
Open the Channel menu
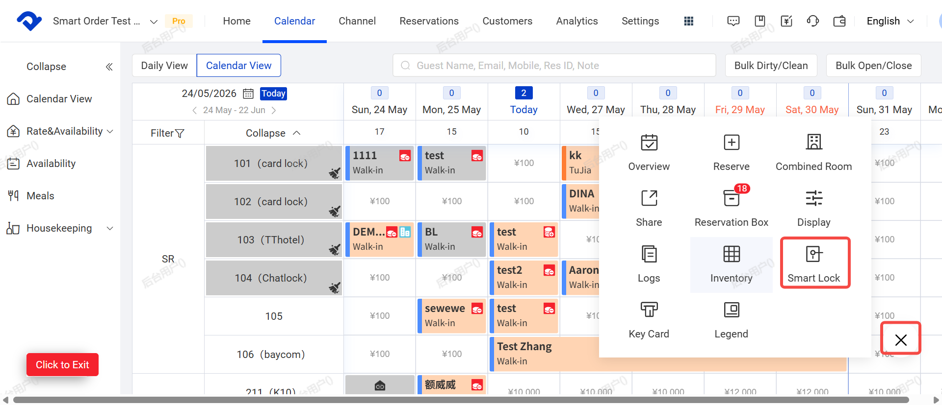(x=357, y=21)
